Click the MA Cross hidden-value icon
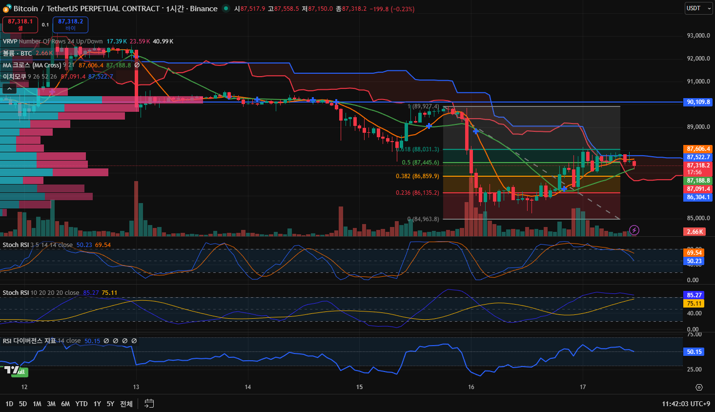 point(137,65)
